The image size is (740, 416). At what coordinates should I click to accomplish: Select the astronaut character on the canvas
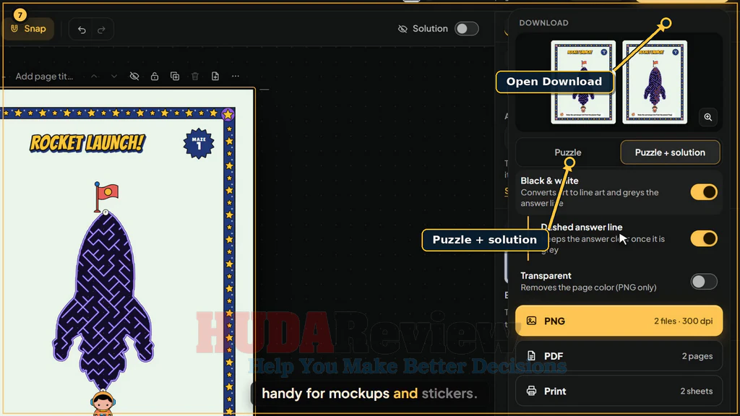pos(103,403)
